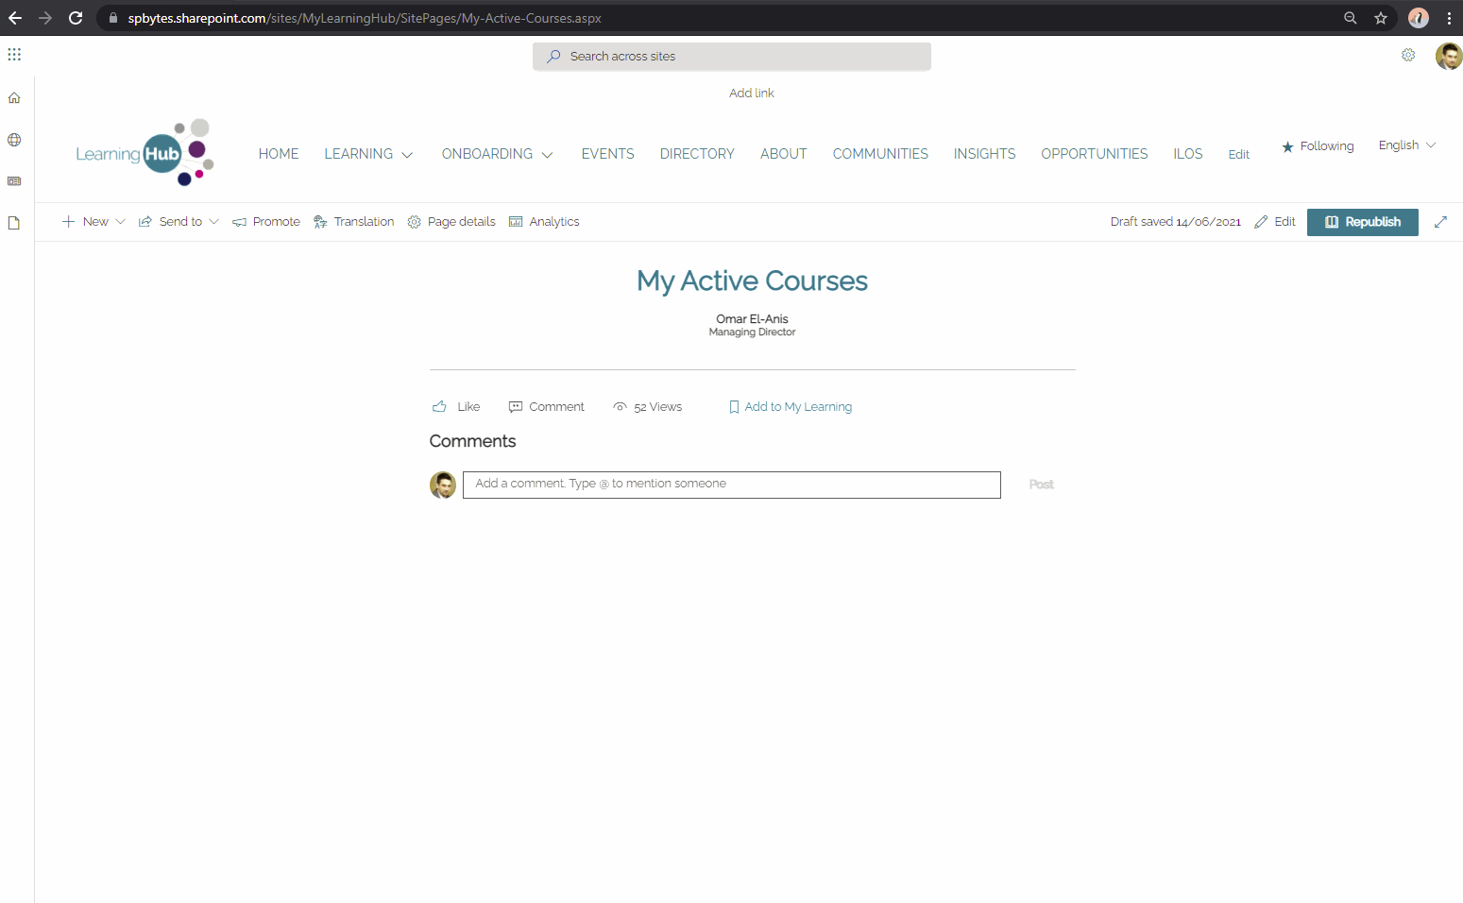Screen dimensions: 1463x903
Task: Click the My Active Courses page title
Action: click(x=752, y=281)
